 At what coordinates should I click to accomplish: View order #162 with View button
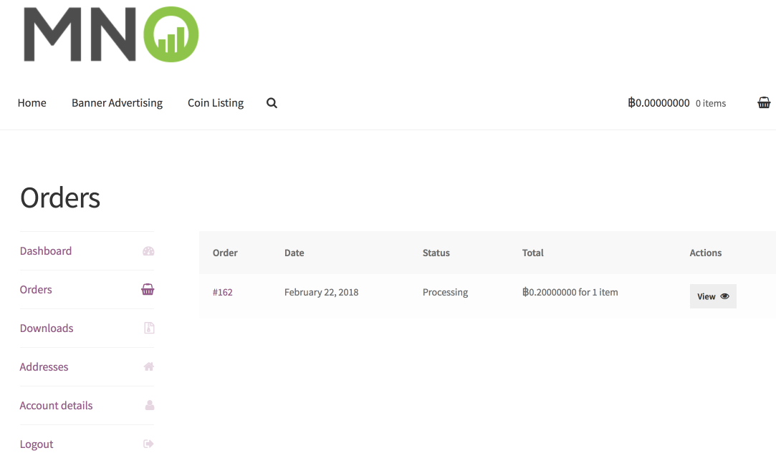tap(713, 296)
